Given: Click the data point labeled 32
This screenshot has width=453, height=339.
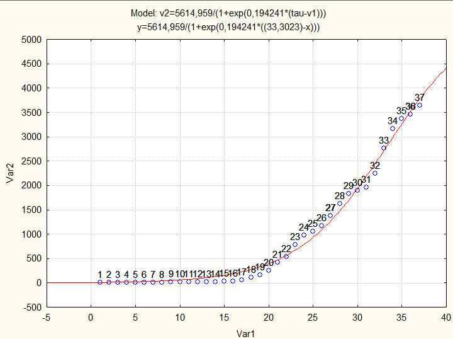Looking at the screenshot, I should pos(375,173).
